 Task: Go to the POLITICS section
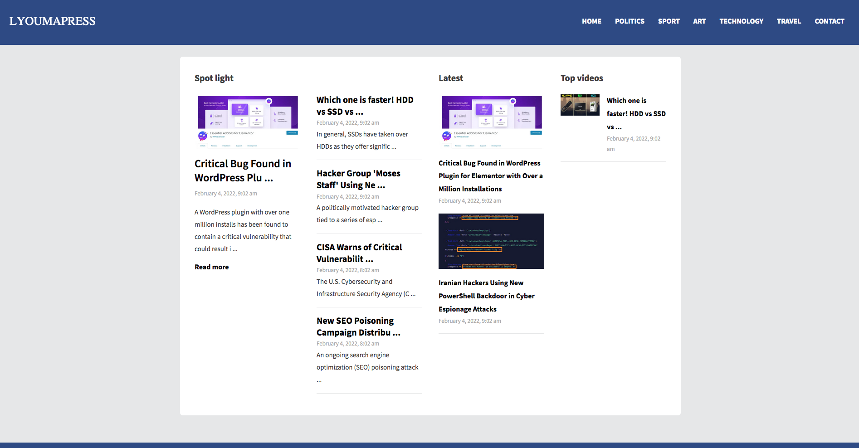point(630,21)
